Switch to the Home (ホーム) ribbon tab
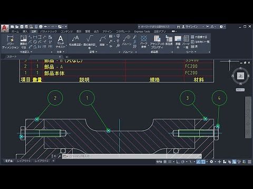 click(x=15, y=31)
